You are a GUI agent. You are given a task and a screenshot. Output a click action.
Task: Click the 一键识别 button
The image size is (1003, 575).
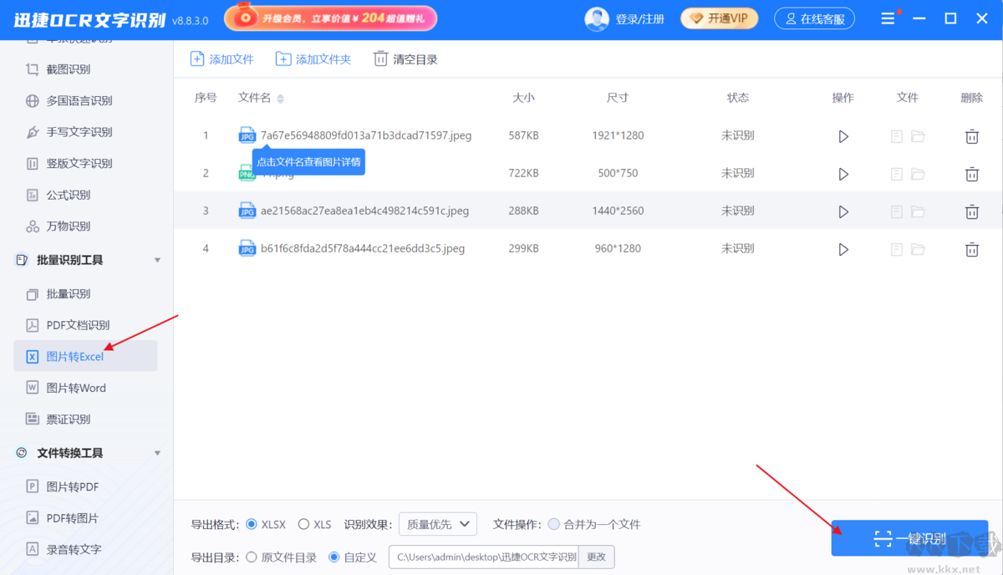coord(909,539)
